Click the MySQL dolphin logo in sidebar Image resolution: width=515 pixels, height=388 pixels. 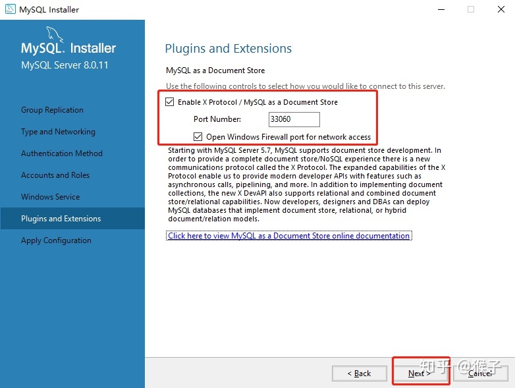tap(54, 34)
